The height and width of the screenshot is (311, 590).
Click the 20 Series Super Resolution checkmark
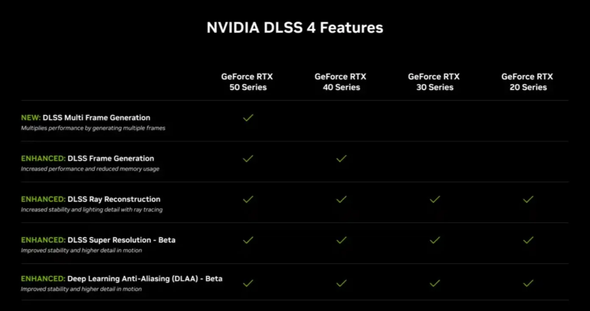pos(528,240)
